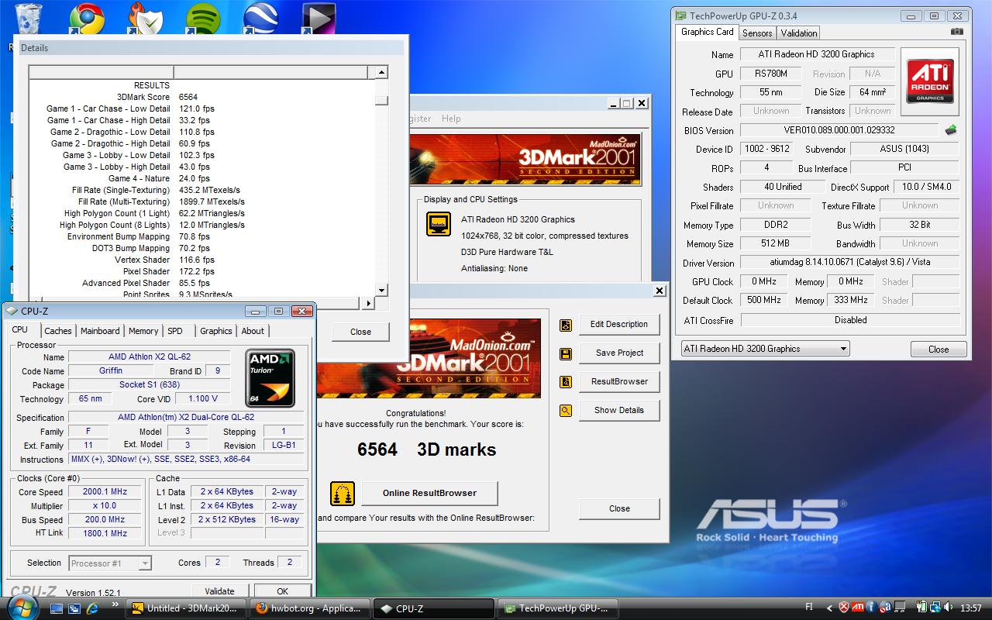Image resolution: width=992 pixels, height=620 pixels.
Task: Click the taskbar clock showing 13:57
Action: [970, 608]
